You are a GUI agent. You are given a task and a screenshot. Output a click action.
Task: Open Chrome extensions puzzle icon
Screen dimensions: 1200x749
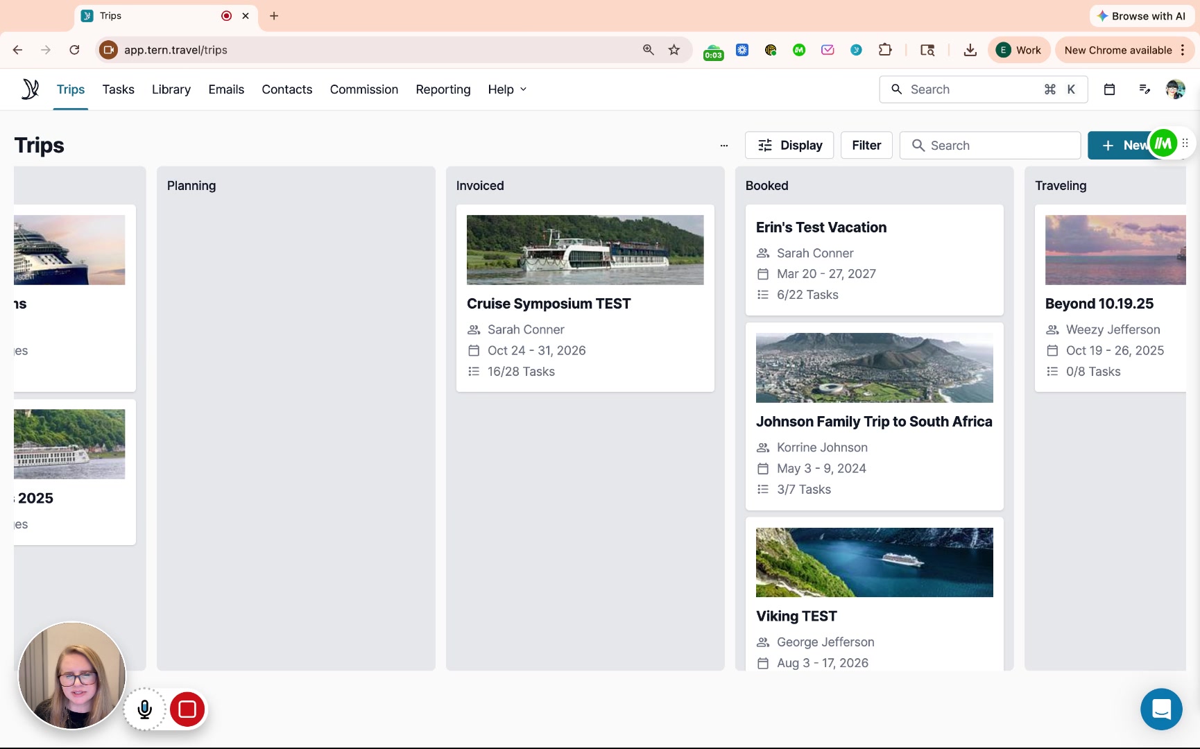click(x=885, y=50)
